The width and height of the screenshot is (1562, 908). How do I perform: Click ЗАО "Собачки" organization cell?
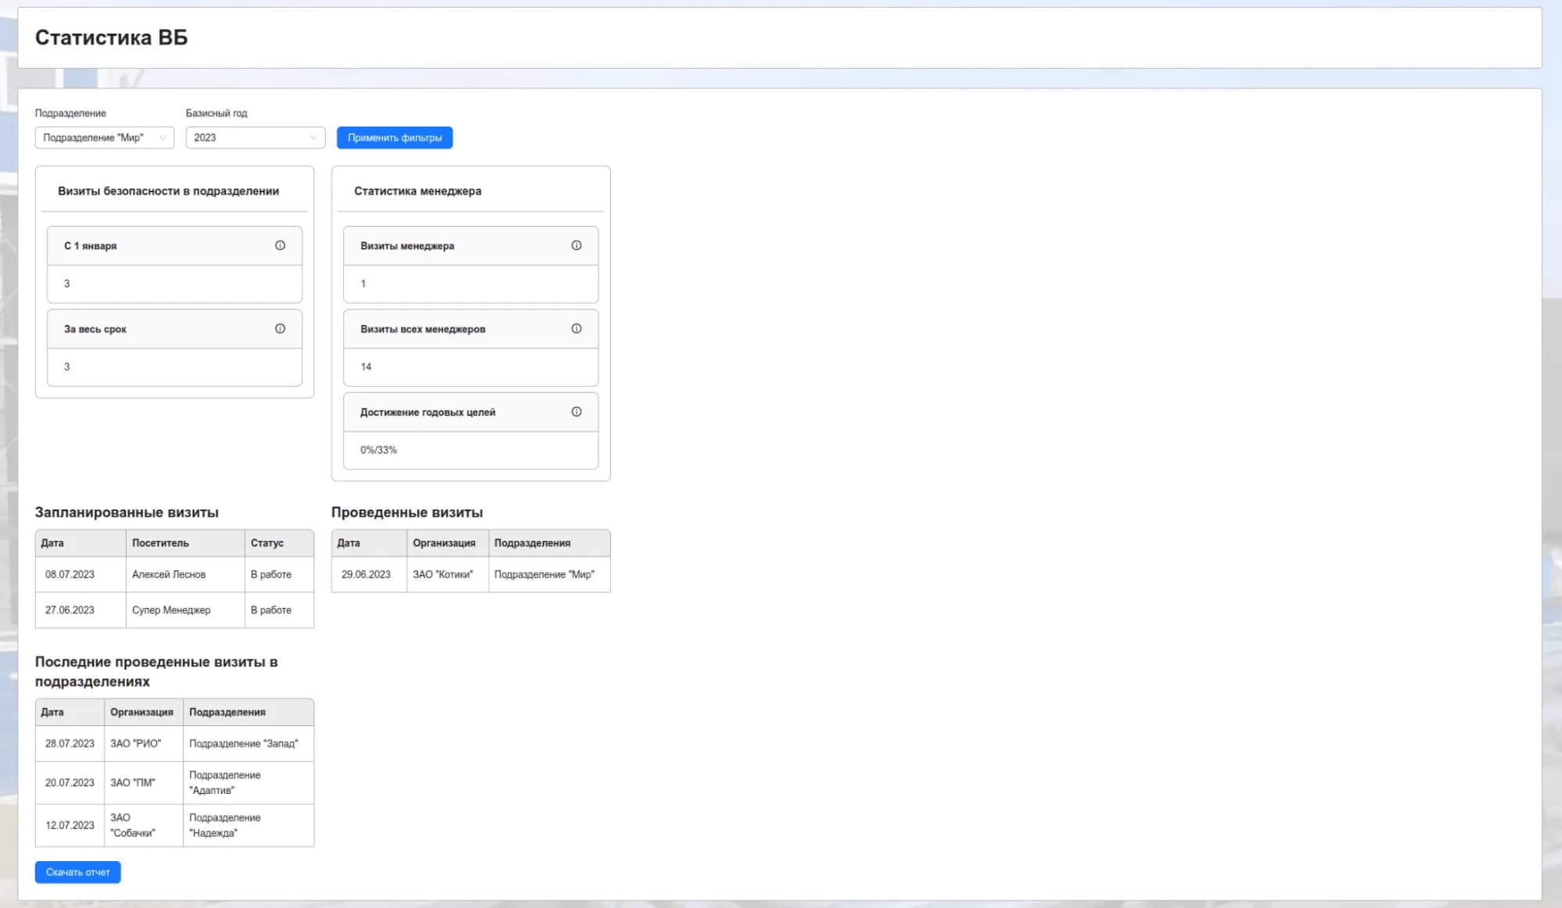click(144, 825)
